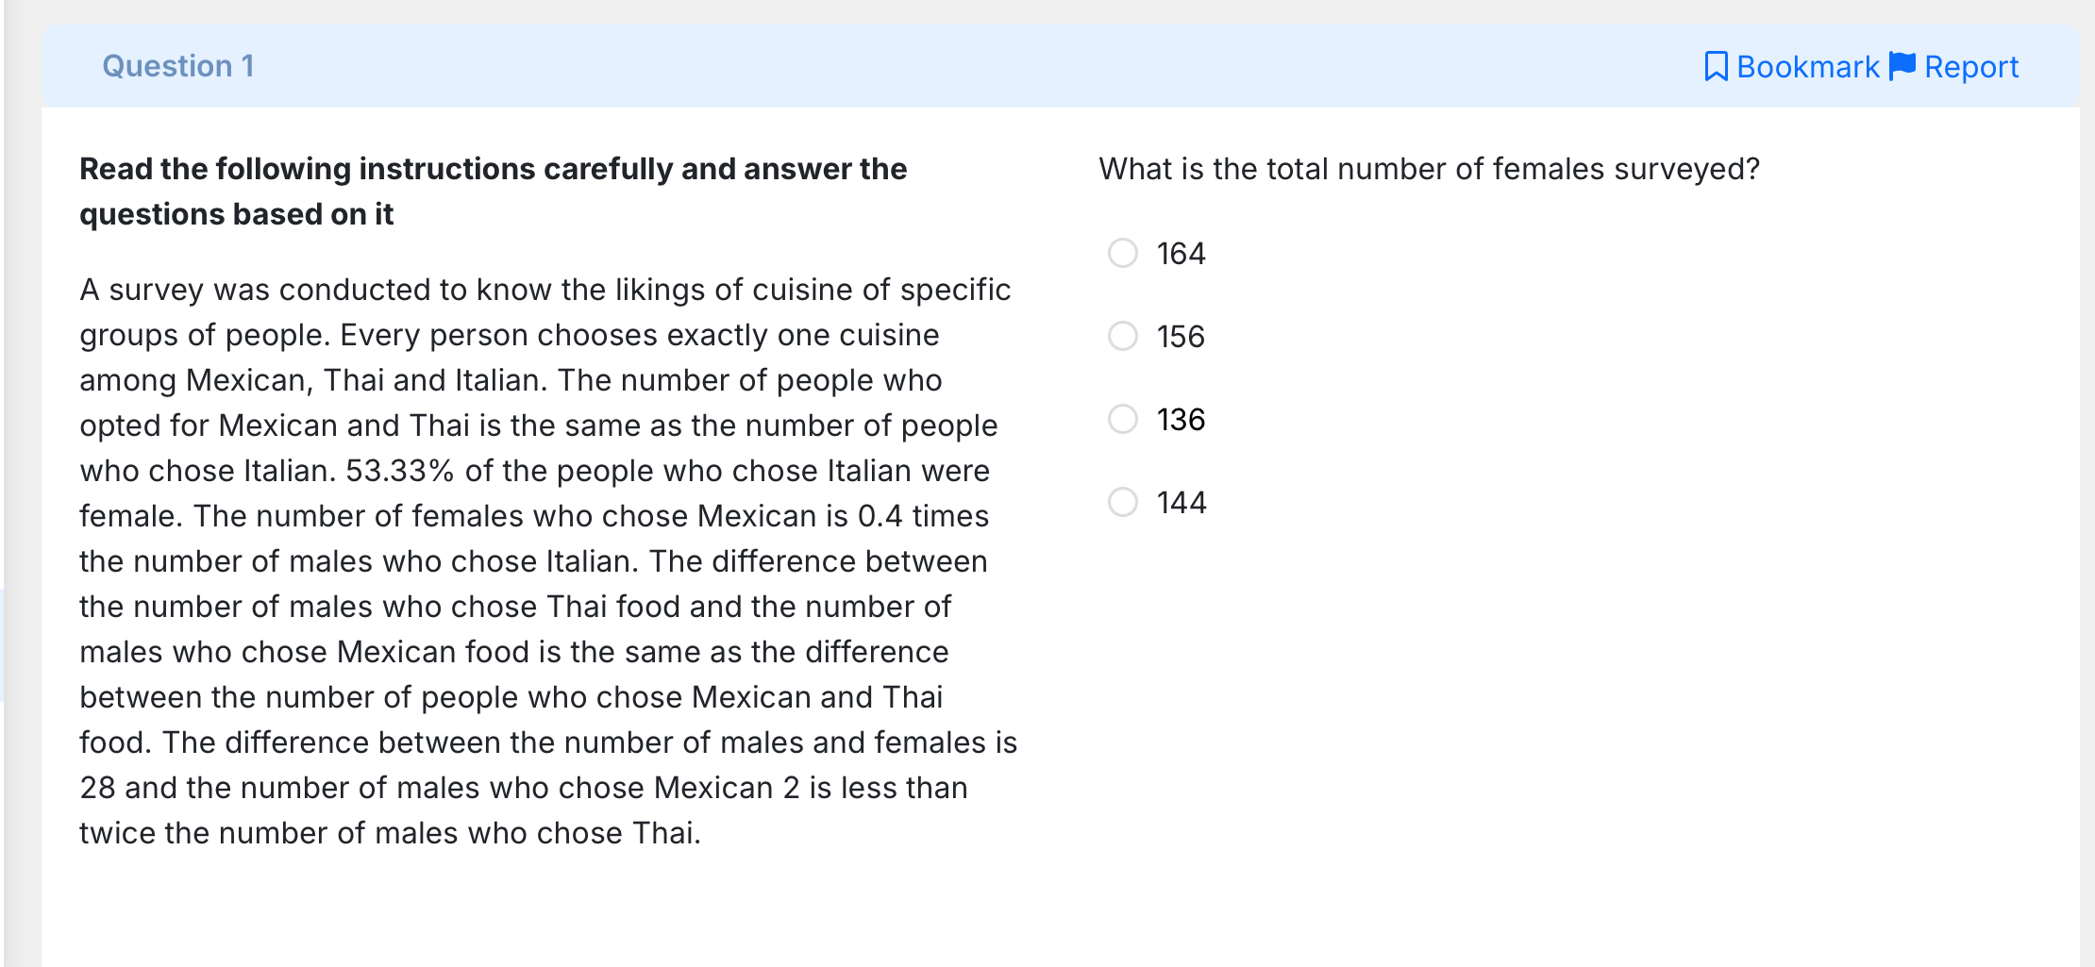
Task: Click the survey passage opening line
Action: click(545, 290)
